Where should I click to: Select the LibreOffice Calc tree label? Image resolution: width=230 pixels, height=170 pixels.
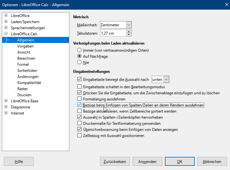24,34
